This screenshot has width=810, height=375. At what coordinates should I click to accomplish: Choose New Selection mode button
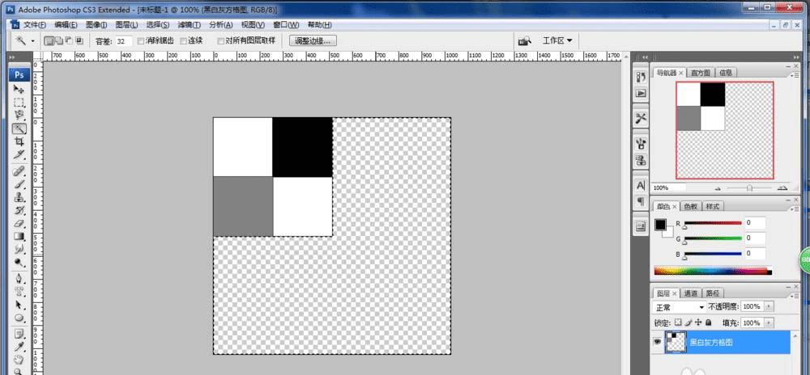click(49, 40)
